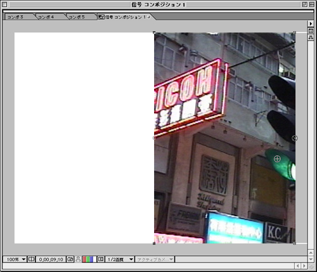317x272 pixels.
Task: Toggle the region of interest button
Action: [101, 259]
